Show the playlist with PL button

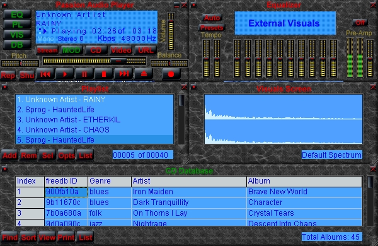17,25
